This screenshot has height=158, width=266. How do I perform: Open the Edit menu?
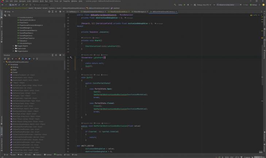(x=11, y=1)
